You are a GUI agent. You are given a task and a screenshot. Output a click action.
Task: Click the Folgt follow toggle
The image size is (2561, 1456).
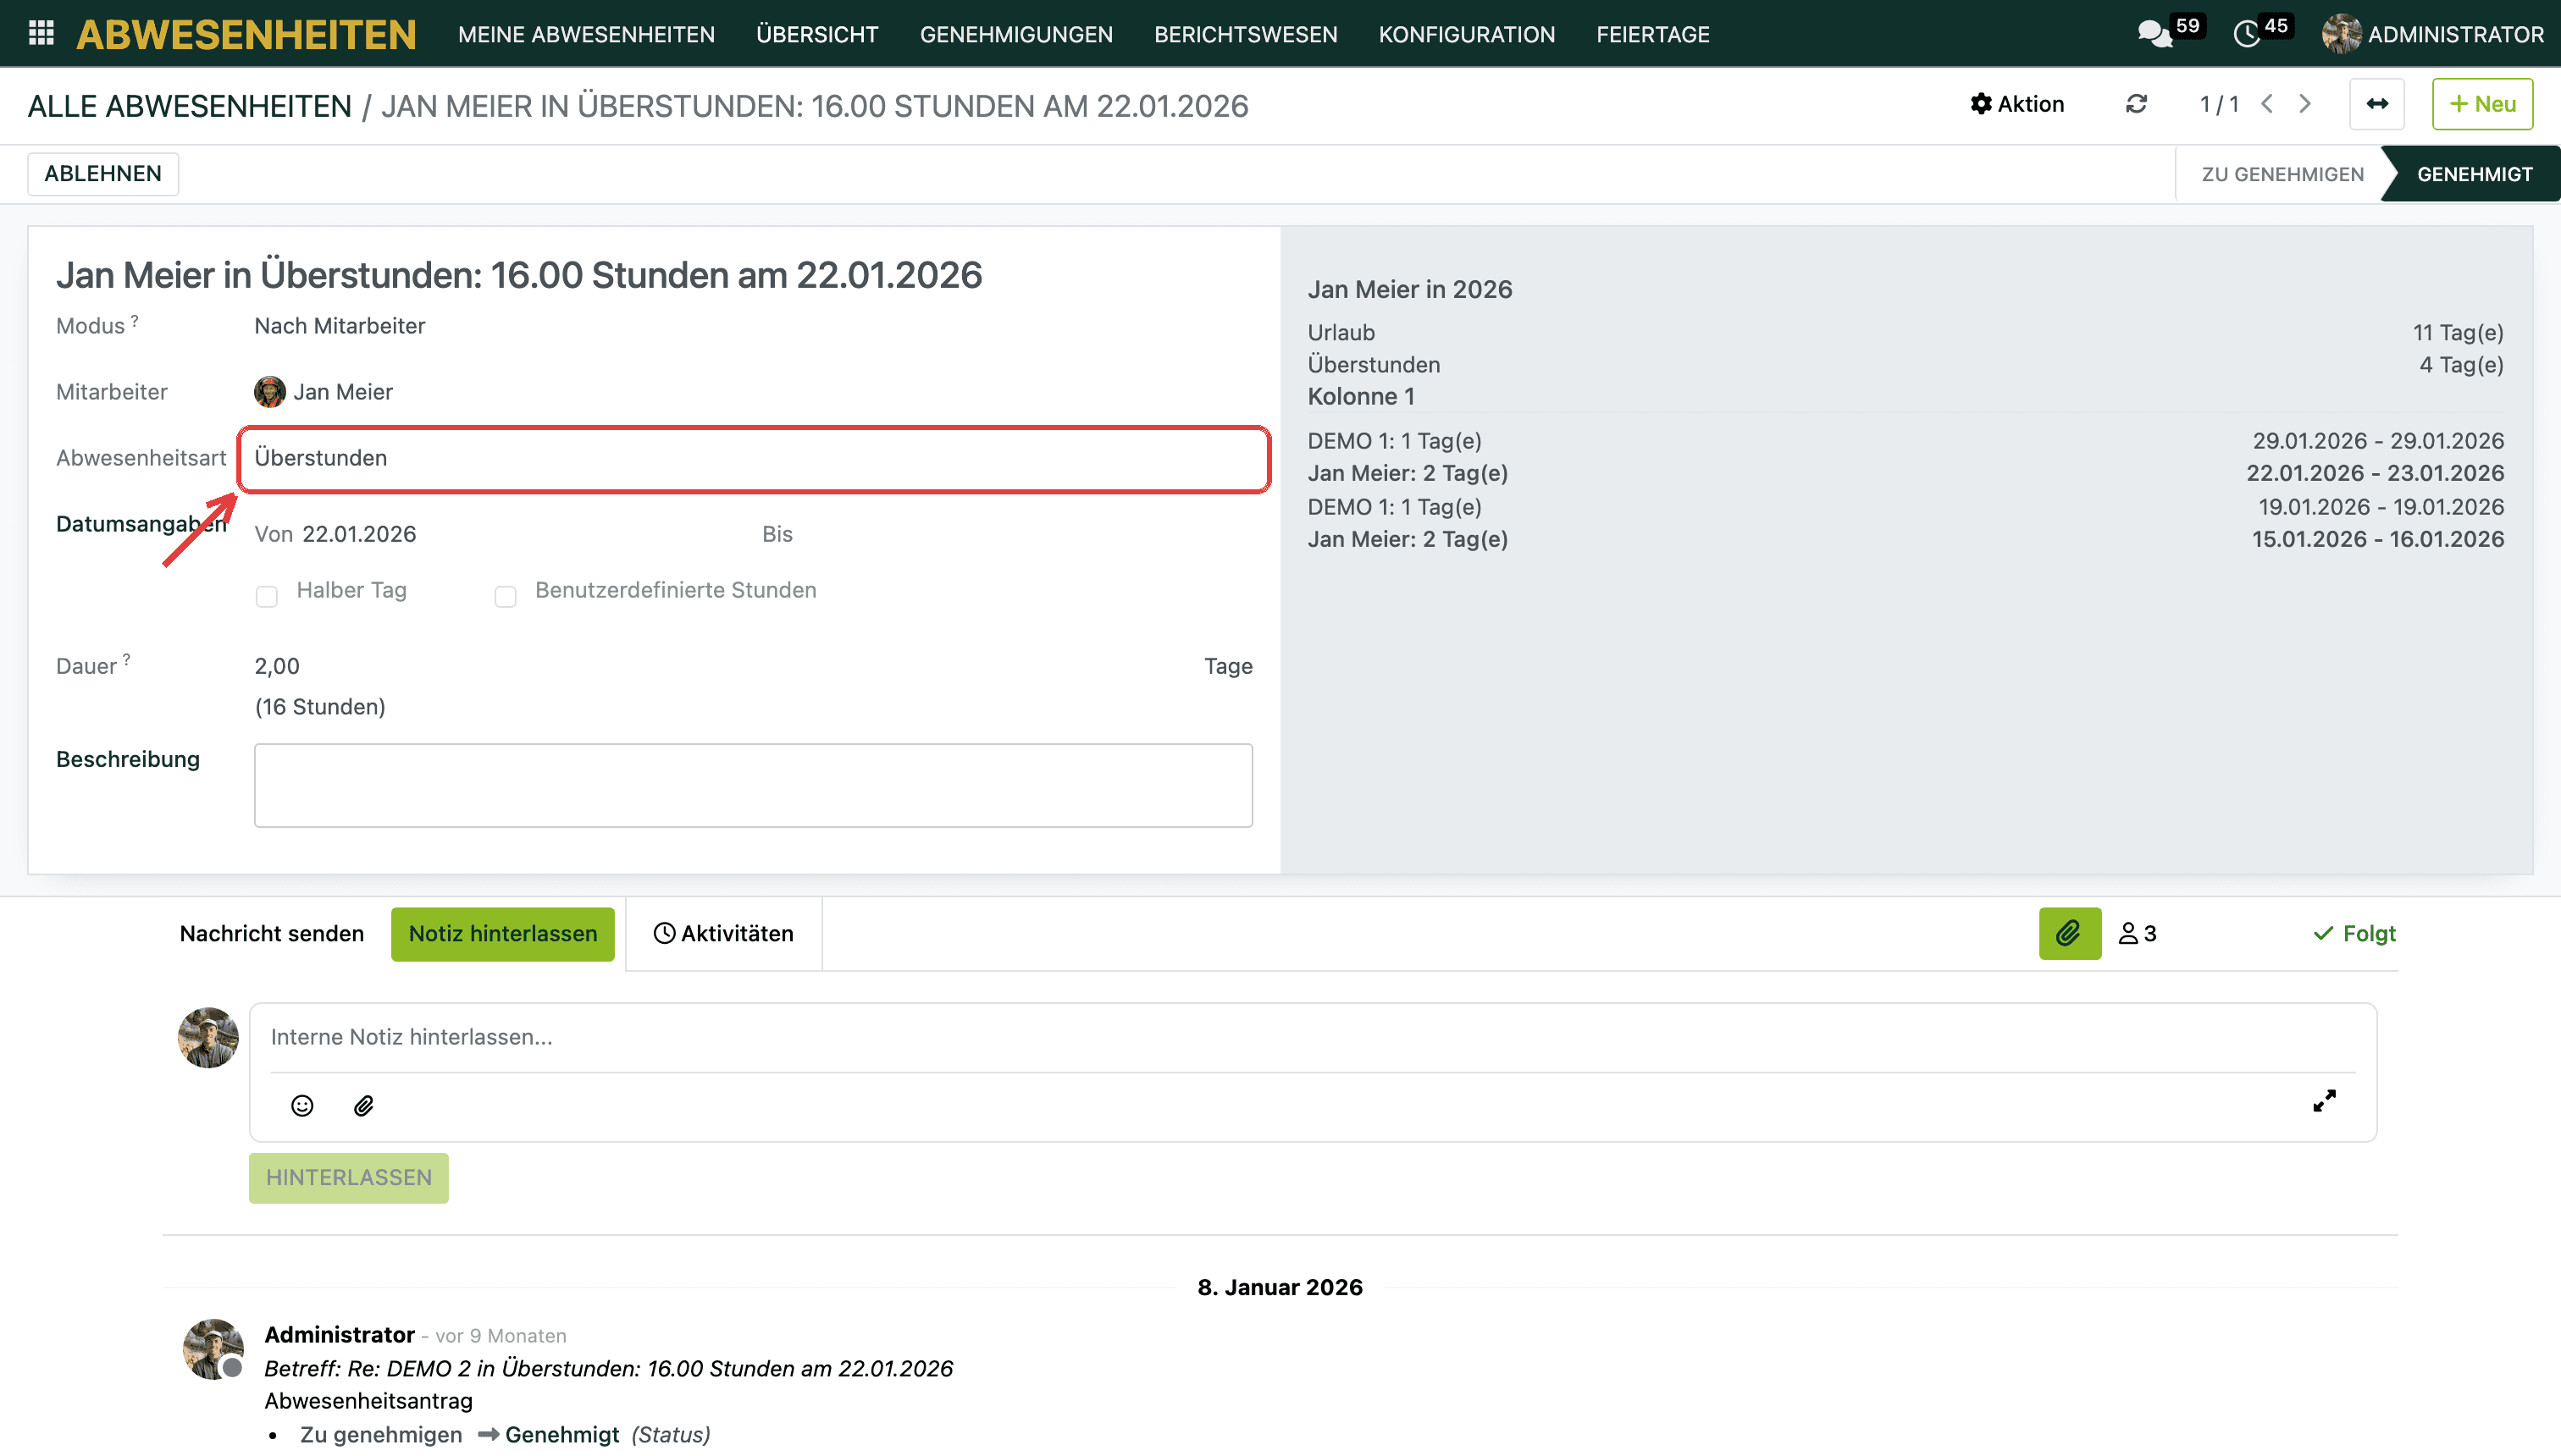[2354, 933]
